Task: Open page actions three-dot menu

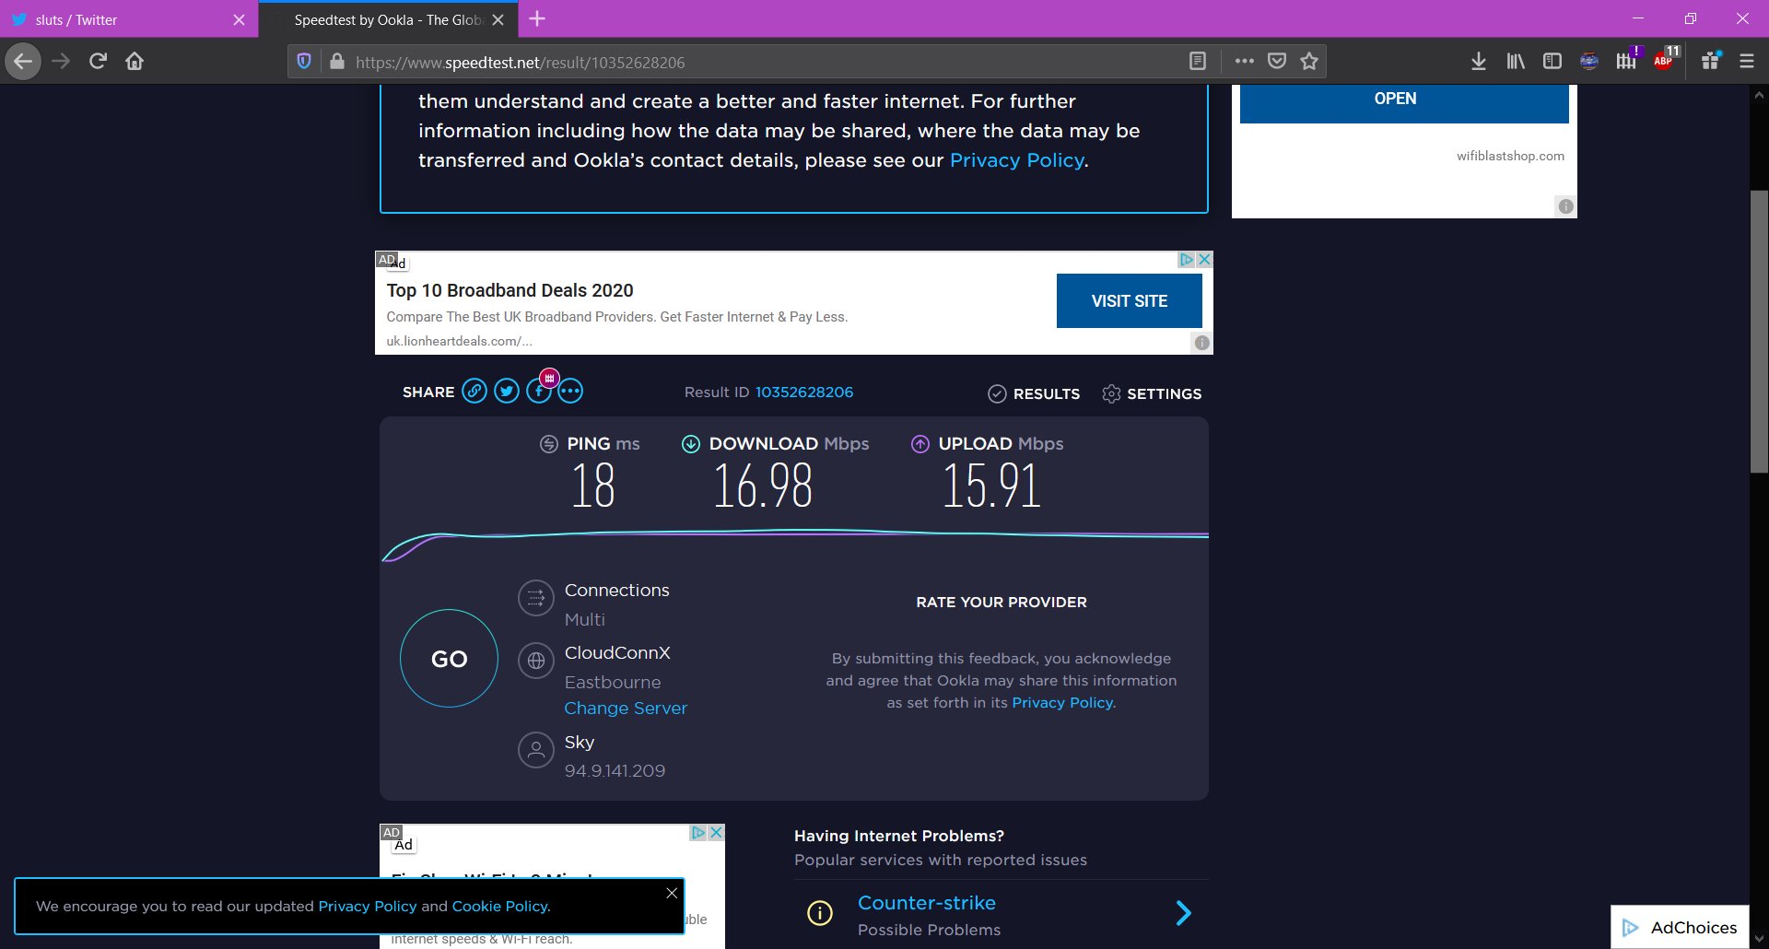Action: click(1245, 62)
